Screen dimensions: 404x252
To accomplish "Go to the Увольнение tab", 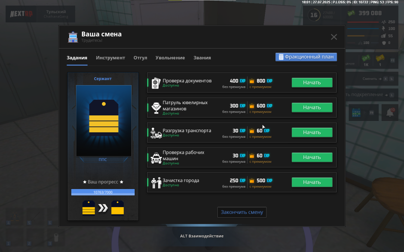I will click(170, 58).
